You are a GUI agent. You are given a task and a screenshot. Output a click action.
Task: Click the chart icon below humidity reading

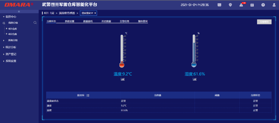(195, 79)
